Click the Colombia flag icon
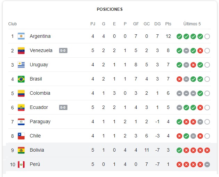Viewport: 219px width, 177px height. click(x=21, y=93)
